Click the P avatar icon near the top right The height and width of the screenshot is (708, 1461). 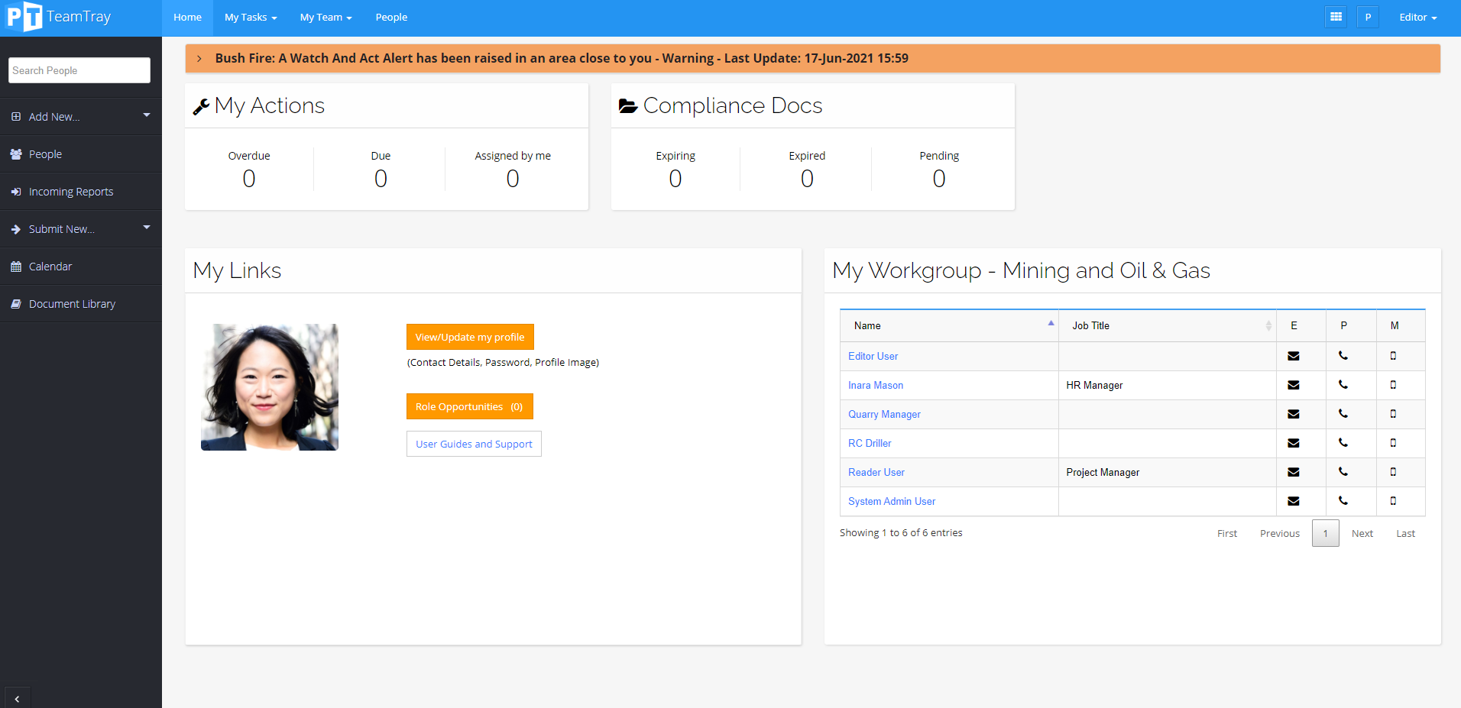(1367, 16)
